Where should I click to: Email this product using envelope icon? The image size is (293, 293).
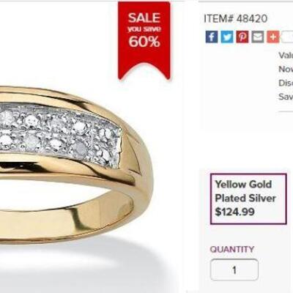(258, 37)
